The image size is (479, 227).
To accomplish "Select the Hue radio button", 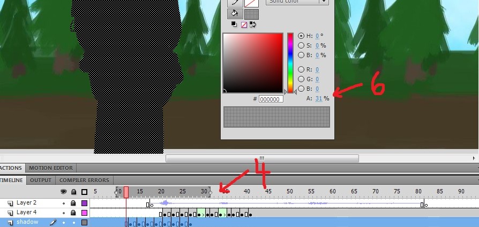I will click(301, 36).
